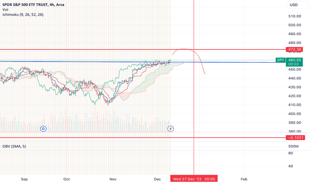Click the 472.36 red price label
The height and width of the screenshot is (183, 310).
pyautogui.click(x=295, y=50)
